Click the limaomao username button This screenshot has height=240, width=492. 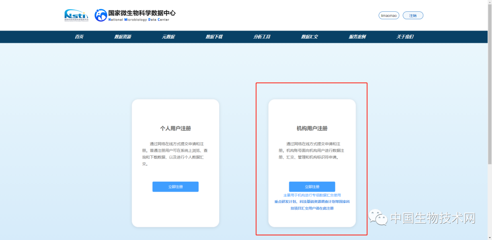click(389, 15)
